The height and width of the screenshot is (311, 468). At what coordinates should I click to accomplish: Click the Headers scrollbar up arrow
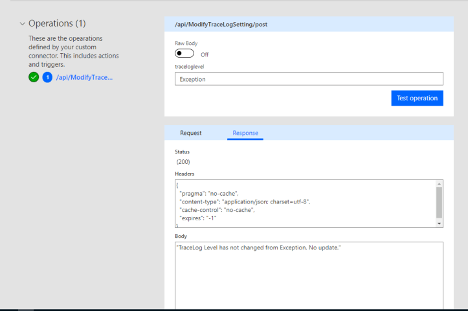(440, 184)
